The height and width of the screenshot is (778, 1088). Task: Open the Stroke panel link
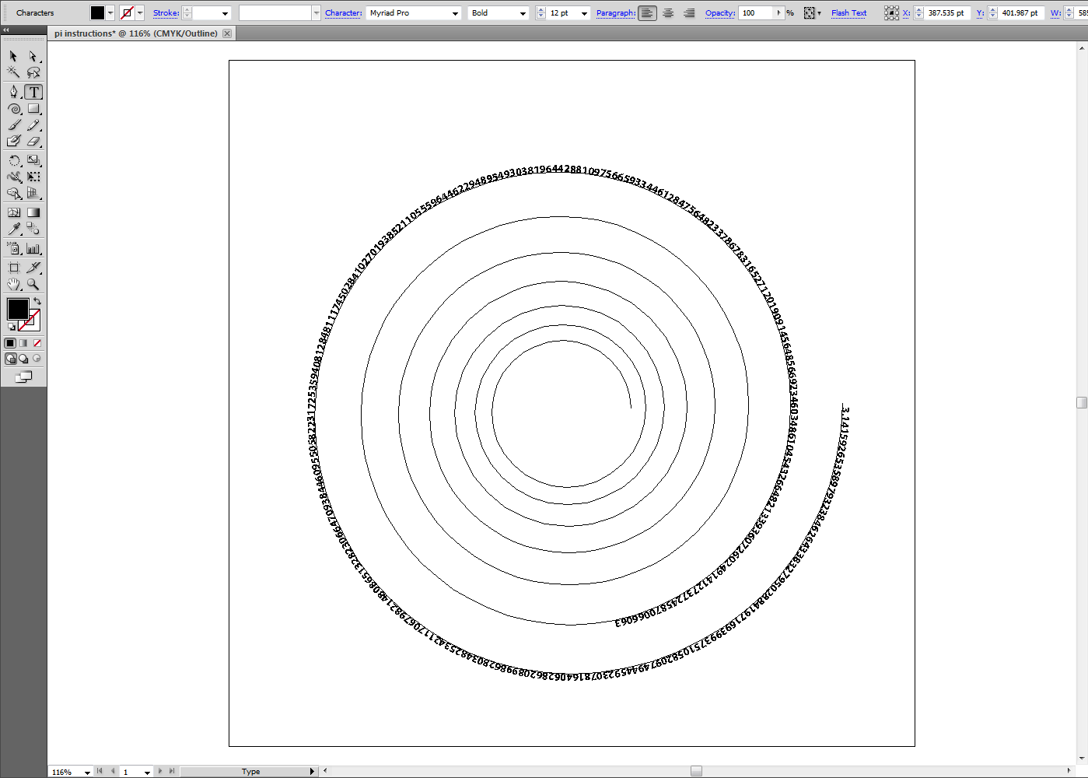click(166, 13)
